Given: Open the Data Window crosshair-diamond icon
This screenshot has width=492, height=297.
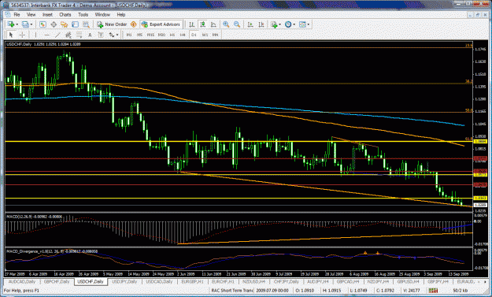Looking at the screenshot, I should (54, 24).
